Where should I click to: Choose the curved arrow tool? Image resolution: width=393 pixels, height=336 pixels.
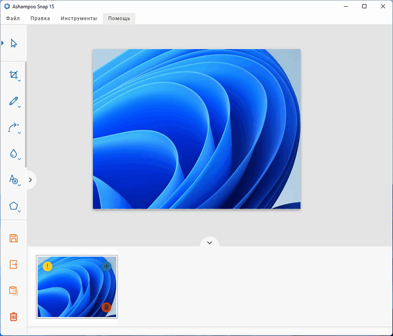(14, 127)
